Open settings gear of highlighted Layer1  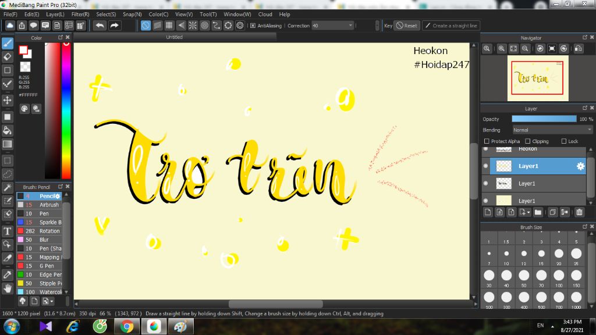(580, 166)
